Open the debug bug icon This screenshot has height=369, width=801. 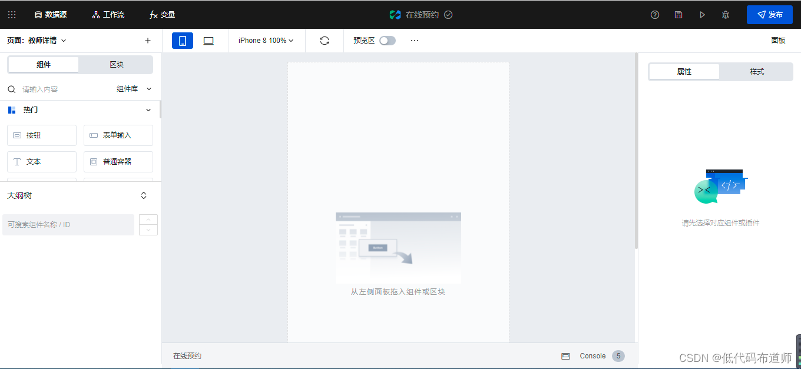click(726, 15)
